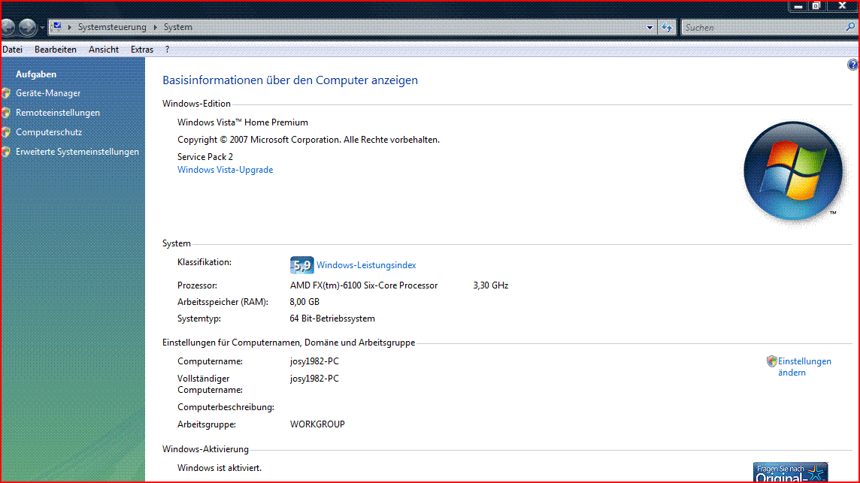Click the System breadcrumb in address bar
Screen dimensions: 860x483
(177, 27)
